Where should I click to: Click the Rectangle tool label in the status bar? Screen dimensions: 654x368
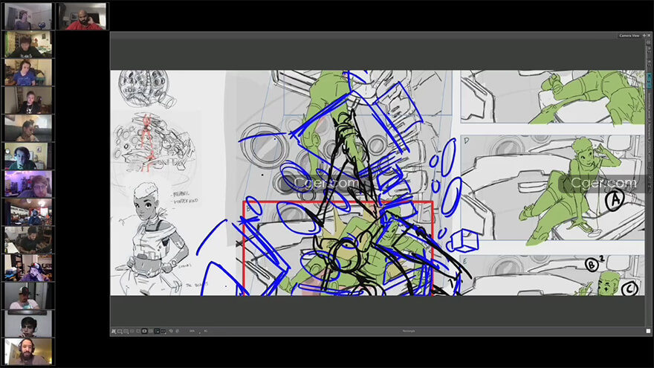point(409,331)
